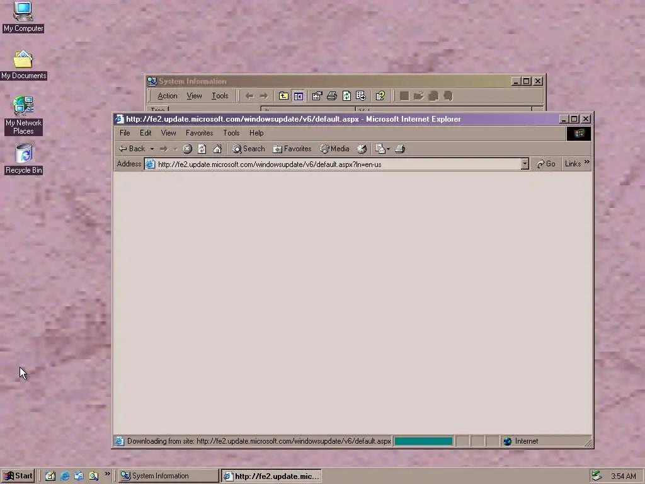
Task: Minimize the Internet Explorer window
Action: (x=564, y=119)
